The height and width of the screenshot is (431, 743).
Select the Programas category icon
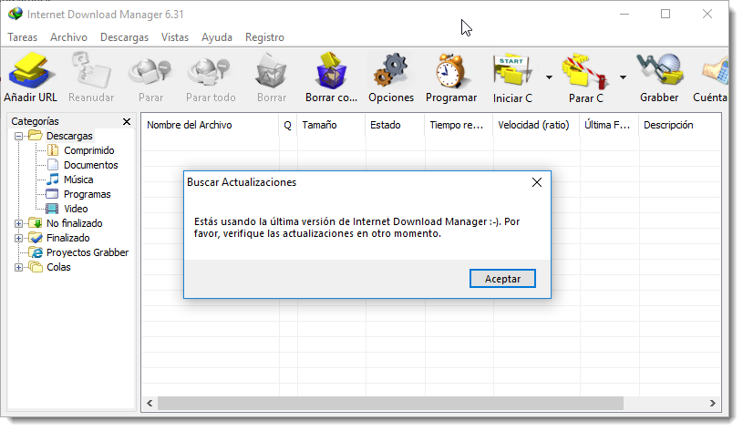(x=52, y=194)
